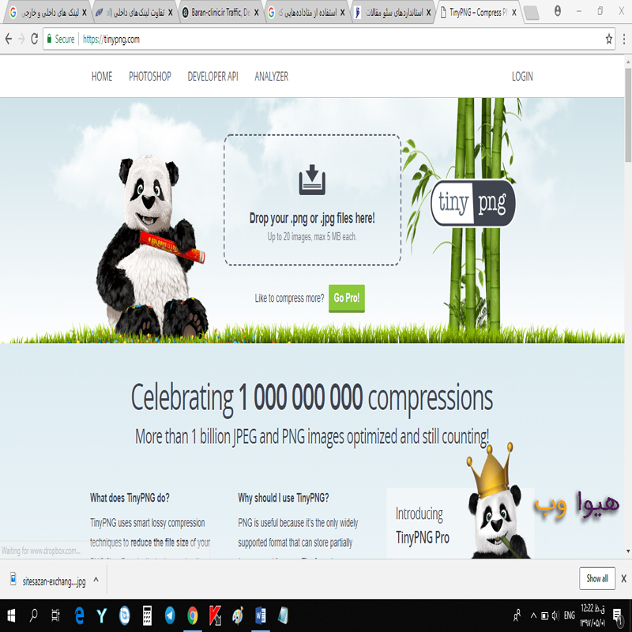Open the Calculator from the taskbar
632x632 pixels.
coord(147,615)
